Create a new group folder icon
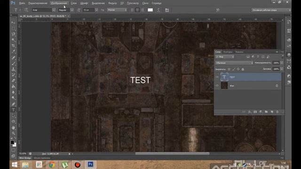Viewport: 301px width, 169px height. pyautogui.click(x=266, y=112)
